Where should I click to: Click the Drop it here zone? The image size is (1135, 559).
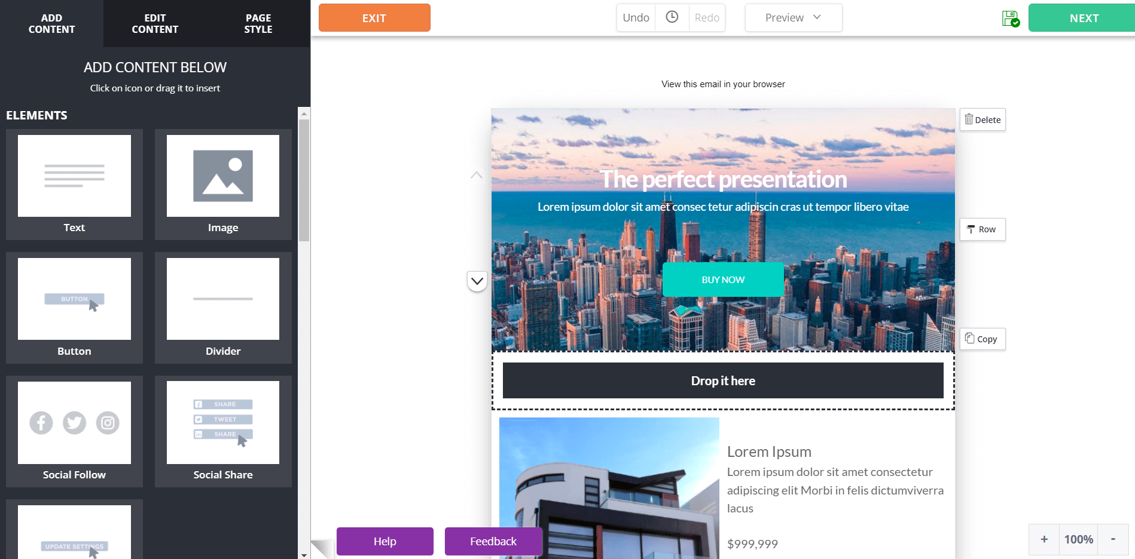click(x=723, y=380)
